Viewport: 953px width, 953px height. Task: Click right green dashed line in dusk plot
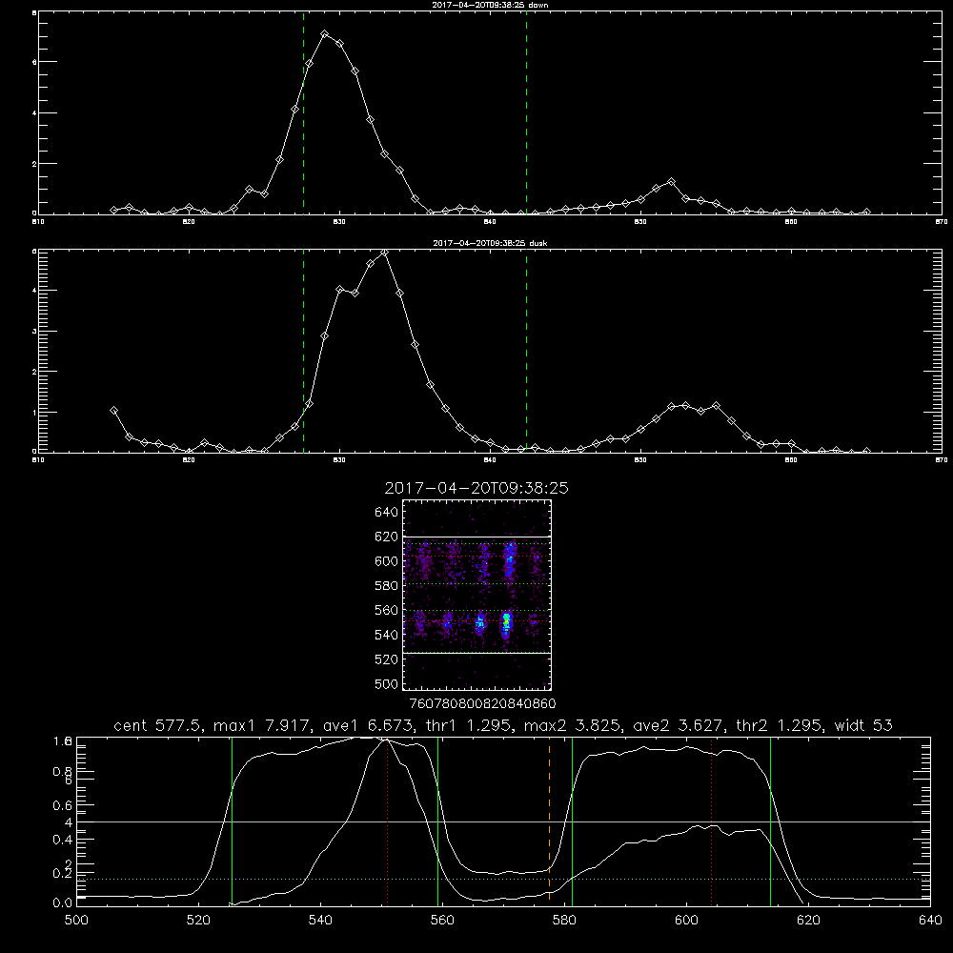point(526,351)
